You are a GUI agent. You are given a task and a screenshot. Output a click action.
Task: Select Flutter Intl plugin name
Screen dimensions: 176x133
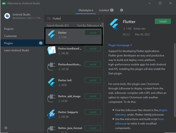(65, 80)
